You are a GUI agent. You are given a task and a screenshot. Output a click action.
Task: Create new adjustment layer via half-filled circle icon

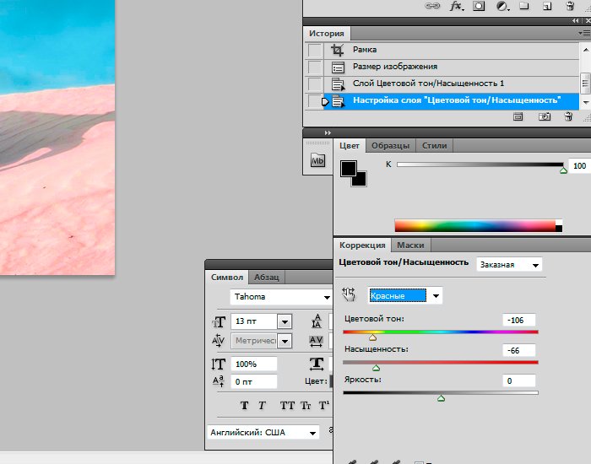[502, 6]
